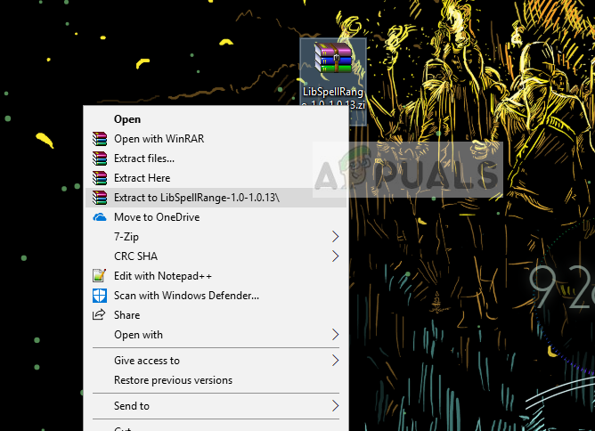Select the Send to entry
Viewport: 595px width, 431px height.
tap(216, 406)
